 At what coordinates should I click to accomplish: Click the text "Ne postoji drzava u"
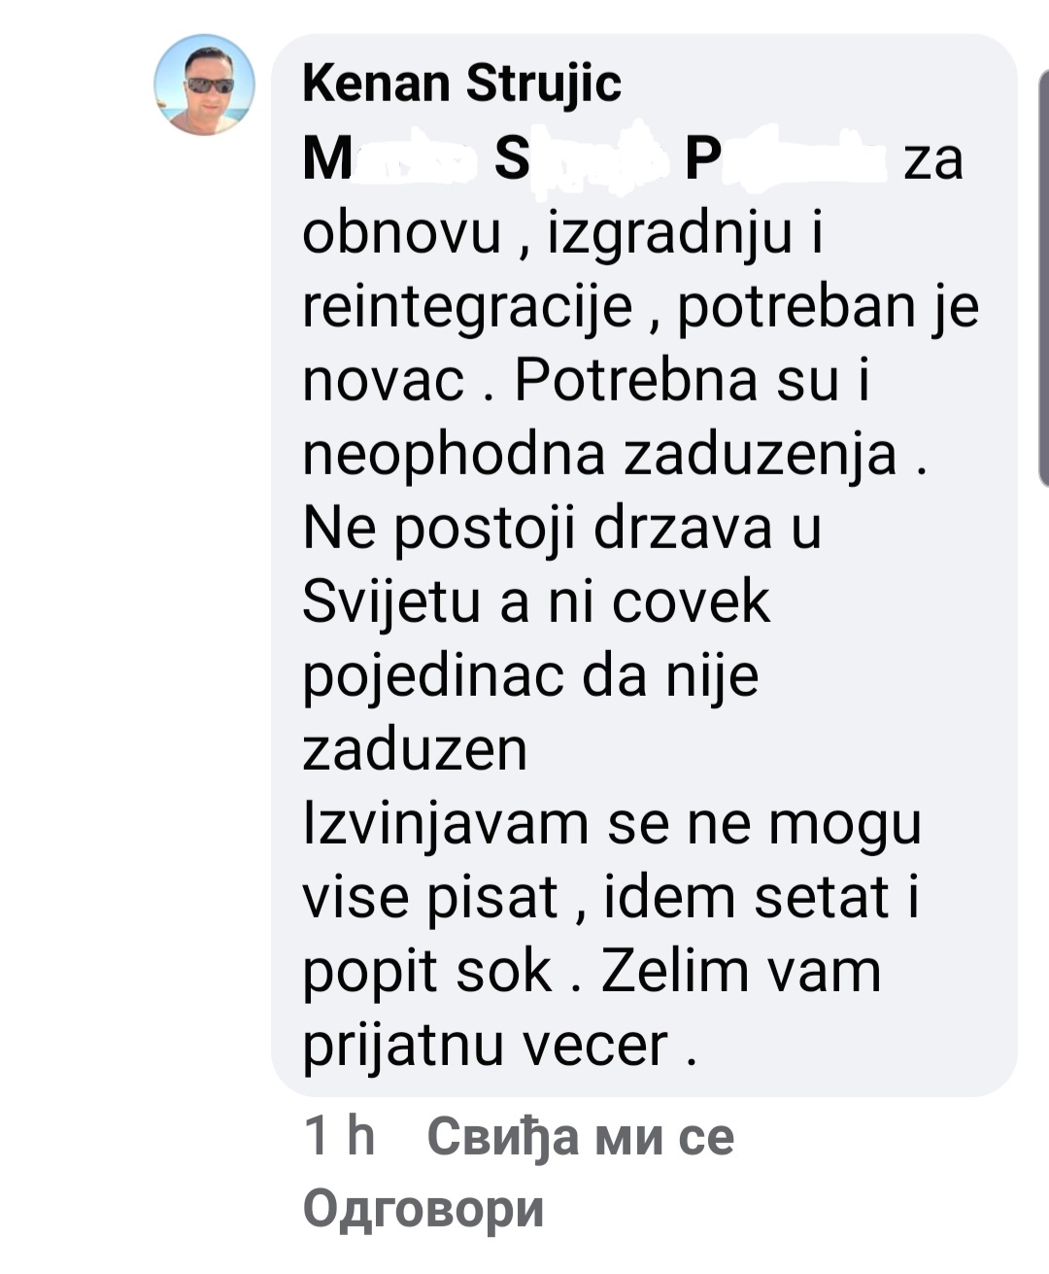point(562,531)
